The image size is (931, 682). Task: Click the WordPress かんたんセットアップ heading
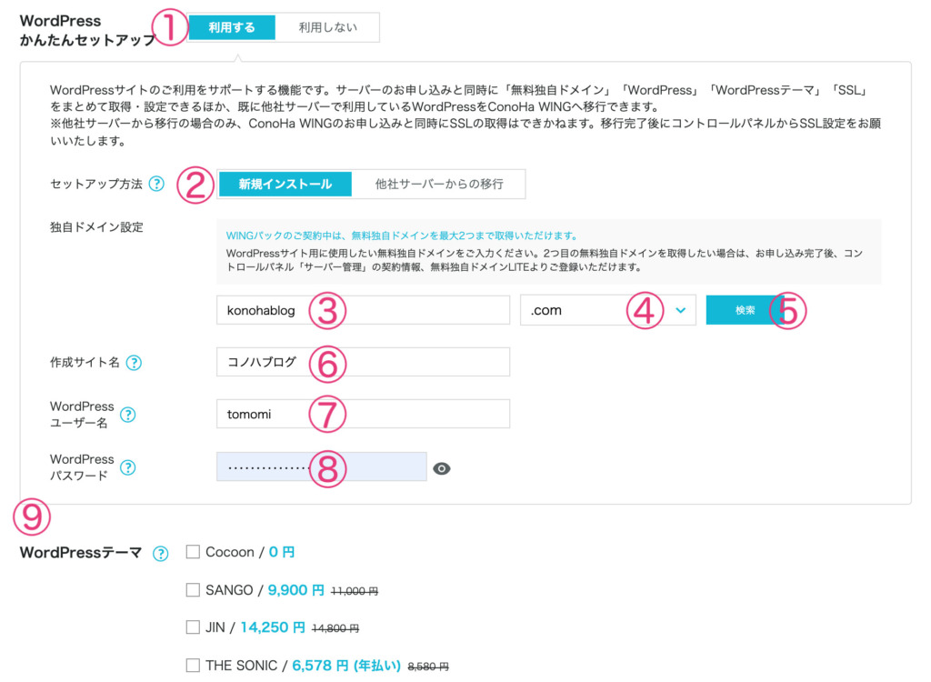pos(86,30)
